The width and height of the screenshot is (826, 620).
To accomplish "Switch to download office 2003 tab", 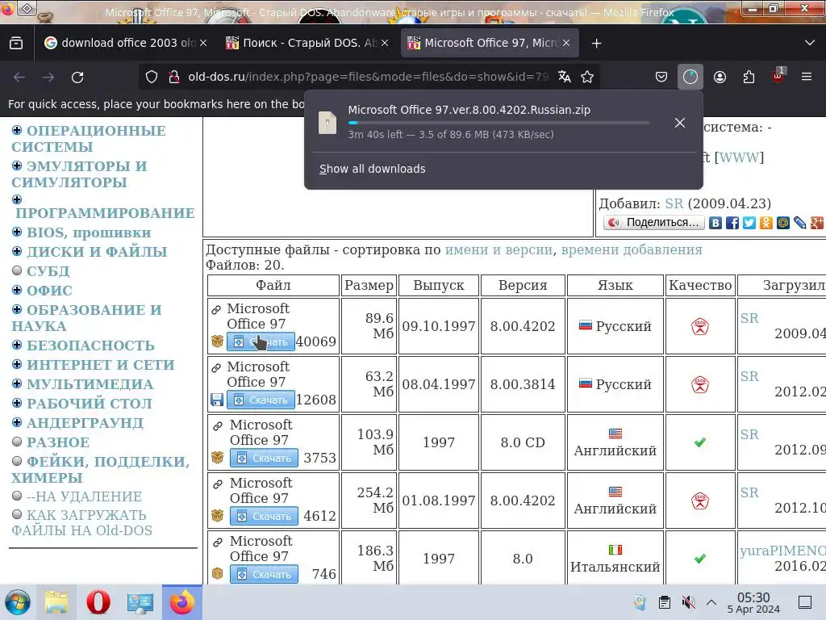I will (x=119, y=43).
